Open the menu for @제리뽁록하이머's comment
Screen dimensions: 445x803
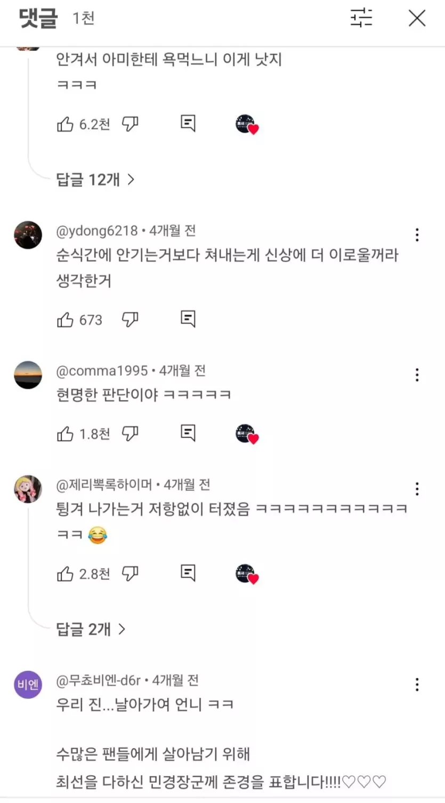(x=417, y=489)
